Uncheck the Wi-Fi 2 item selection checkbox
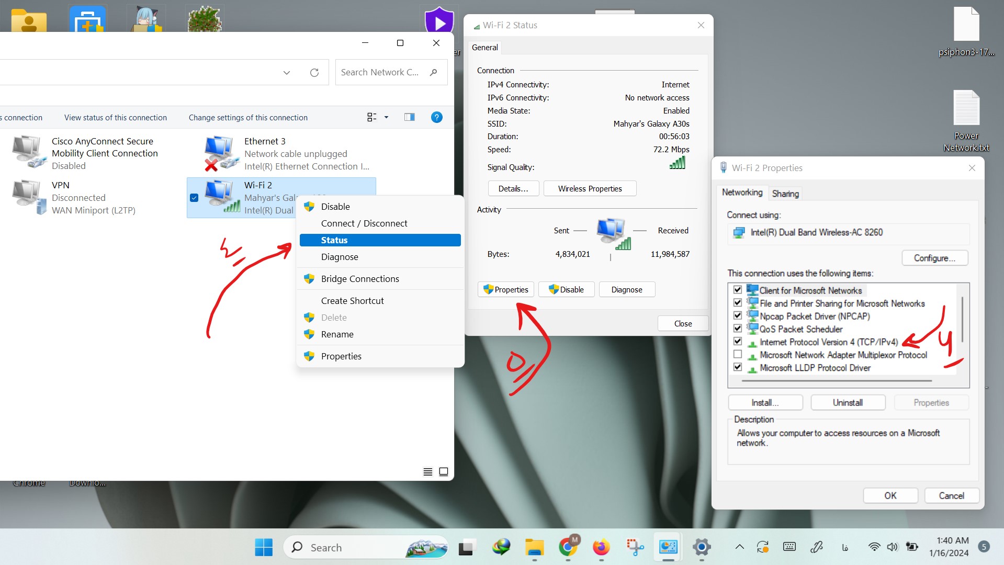Screen dimensions: 1004x565 pos(194,198)
